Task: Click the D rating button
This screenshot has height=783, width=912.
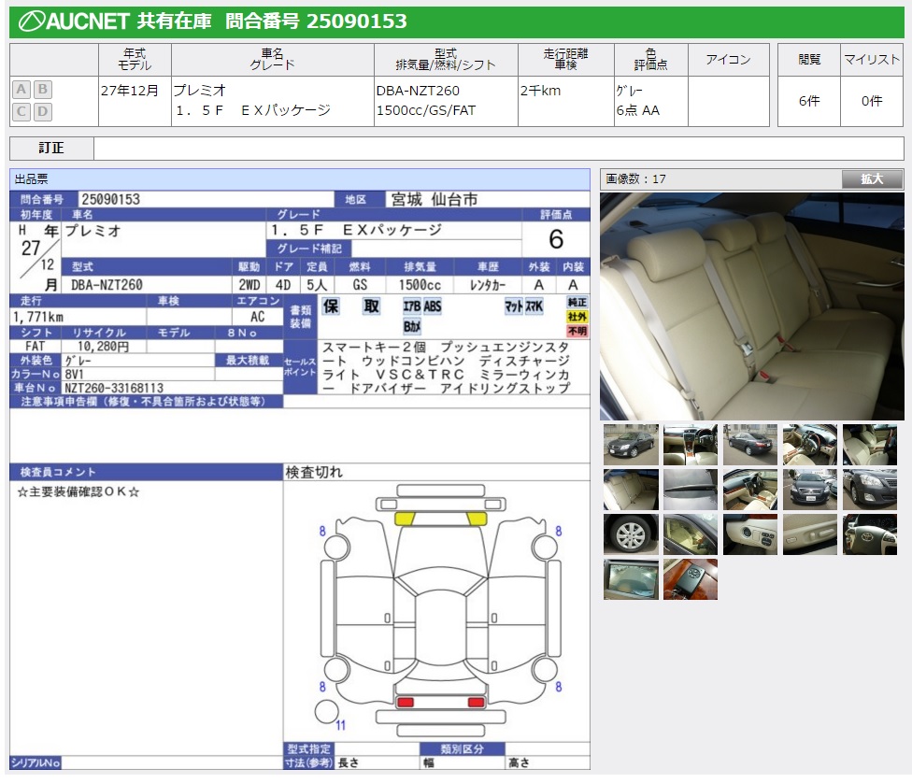Action: (42, 112)
